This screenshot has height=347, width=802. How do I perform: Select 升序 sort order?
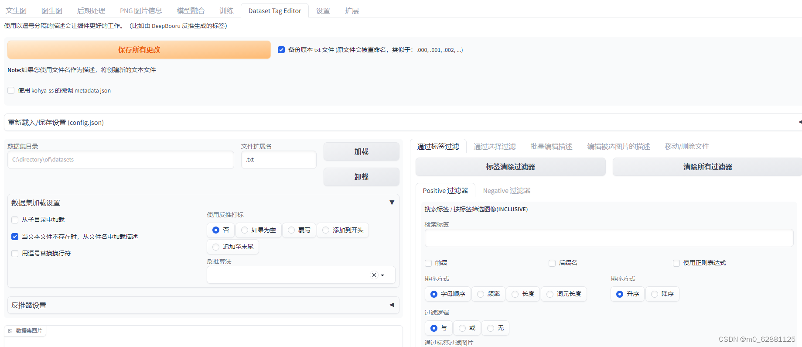[x=628, y=294]
